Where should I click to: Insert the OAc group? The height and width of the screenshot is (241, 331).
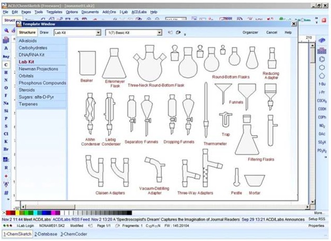pyautogui.click(x=322, y=134)
